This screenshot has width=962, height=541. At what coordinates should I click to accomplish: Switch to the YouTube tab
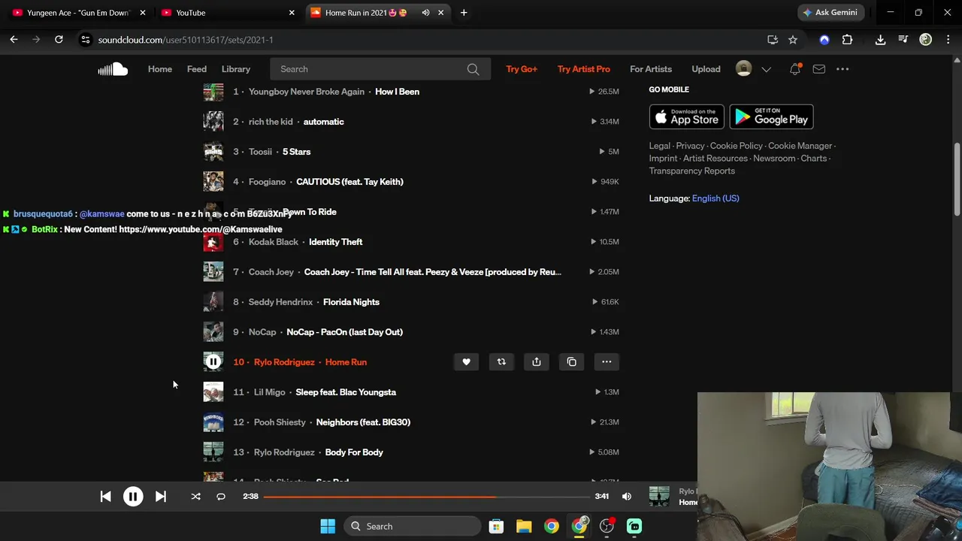click(x=227, y=13)
